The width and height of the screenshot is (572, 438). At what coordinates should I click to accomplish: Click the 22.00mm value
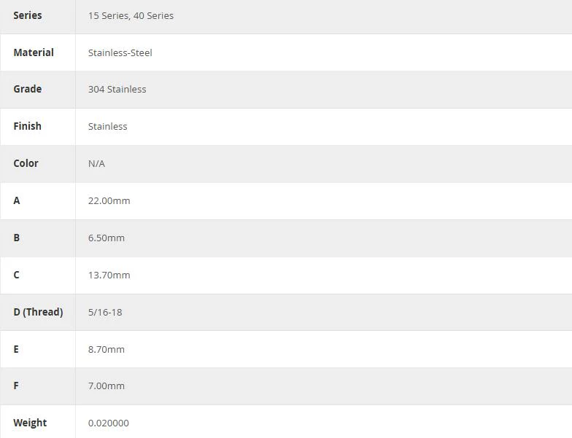click(x=109, y=201)
